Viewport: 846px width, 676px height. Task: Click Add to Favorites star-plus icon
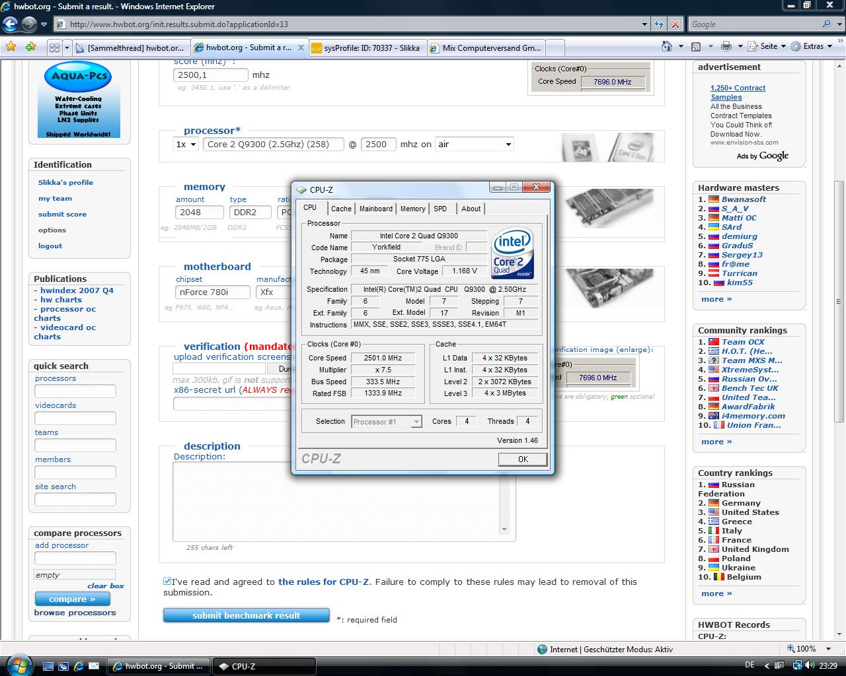30,47
